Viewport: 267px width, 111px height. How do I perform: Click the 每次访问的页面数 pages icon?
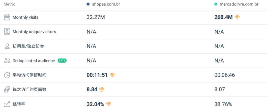pos(7,89)
